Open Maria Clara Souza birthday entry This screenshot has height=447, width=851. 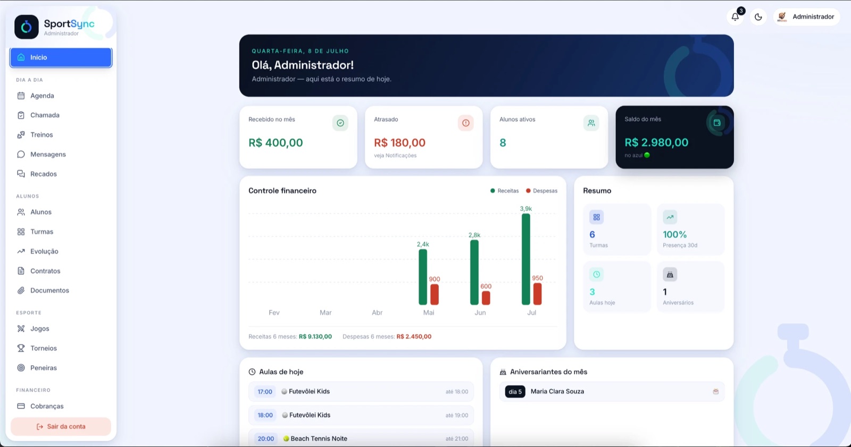point(612,392)
